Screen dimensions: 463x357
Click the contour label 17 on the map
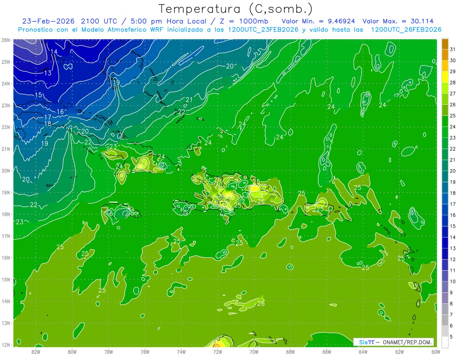click(48, 117)
